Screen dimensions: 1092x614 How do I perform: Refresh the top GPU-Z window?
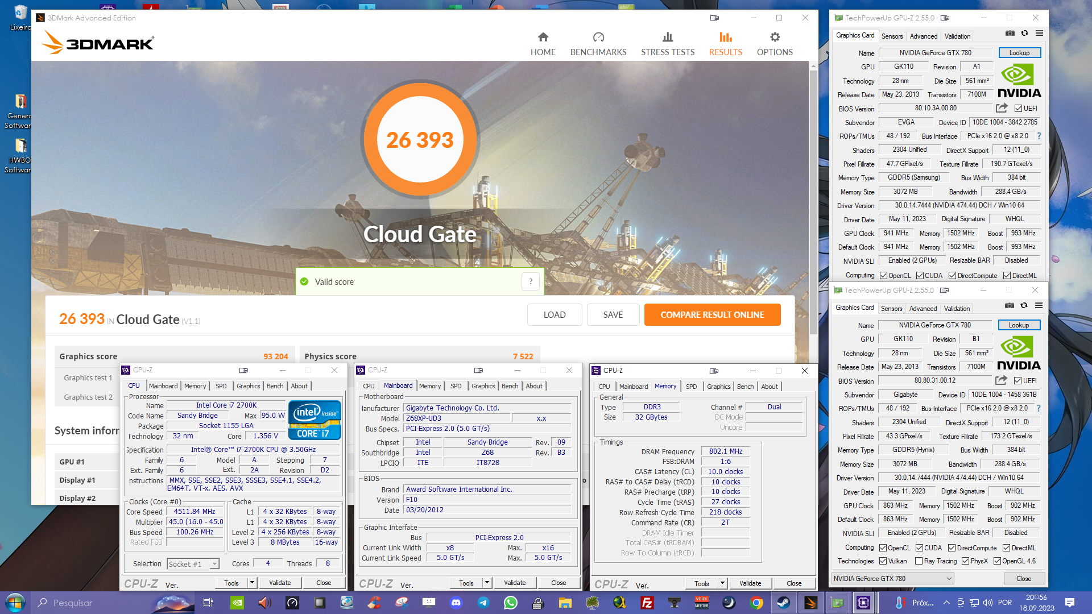(x=1024, y=34)
